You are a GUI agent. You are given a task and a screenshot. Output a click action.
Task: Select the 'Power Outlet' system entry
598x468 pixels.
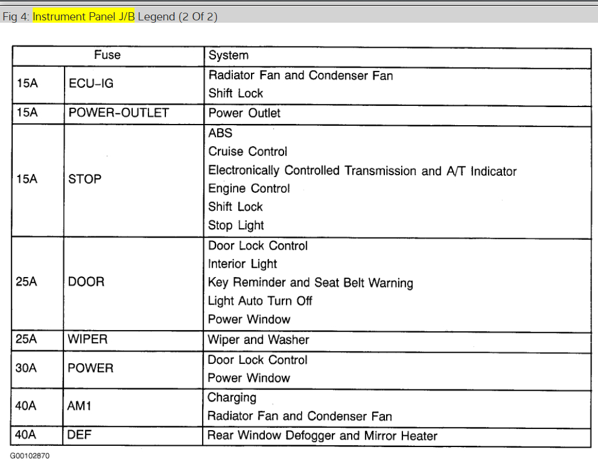(244, 113)
